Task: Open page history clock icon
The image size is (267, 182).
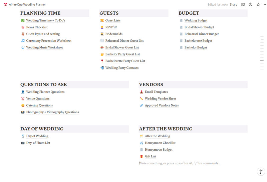Action: click(x=251, y=4)
